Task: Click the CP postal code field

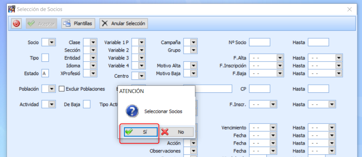Action: click(x=259, y=89)
